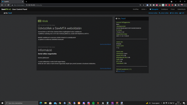Reload the page with refresh icon

(8, 5)
